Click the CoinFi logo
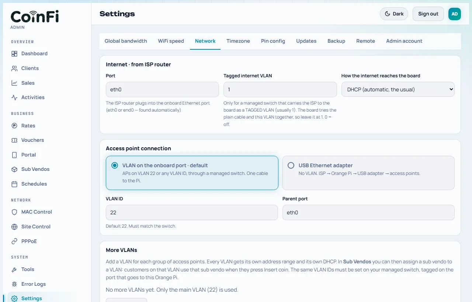 pyautogui.click(x=35, y=17)
